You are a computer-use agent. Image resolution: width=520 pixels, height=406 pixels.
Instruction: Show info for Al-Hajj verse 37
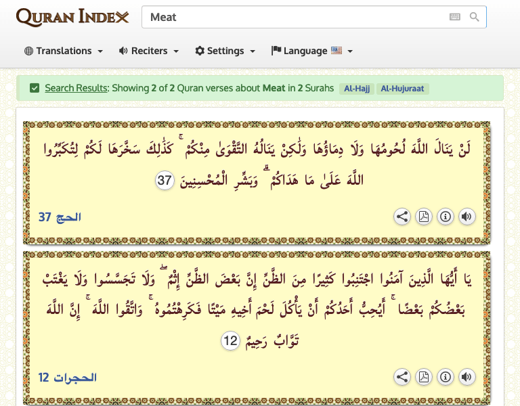pos(446,217)
